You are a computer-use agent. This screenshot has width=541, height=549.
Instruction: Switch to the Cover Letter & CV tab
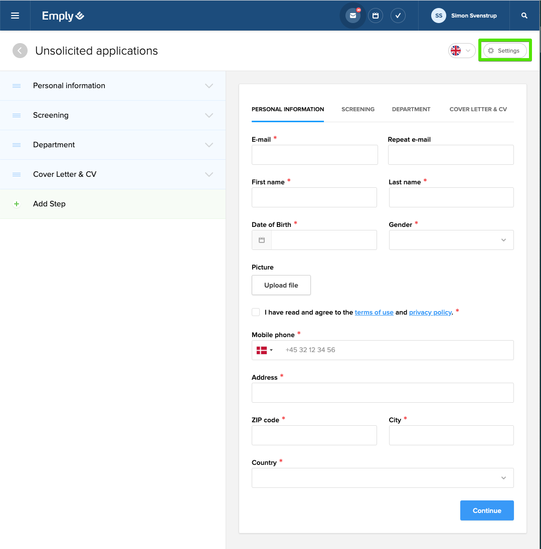(x=478, y=109)
